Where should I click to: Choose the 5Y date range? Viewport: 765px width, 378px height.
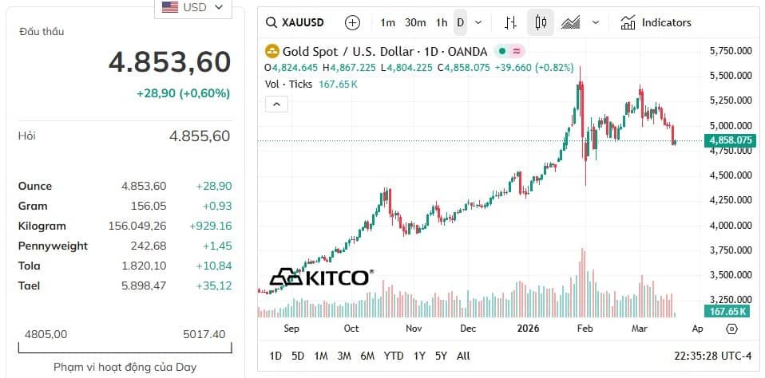[441, 356]
